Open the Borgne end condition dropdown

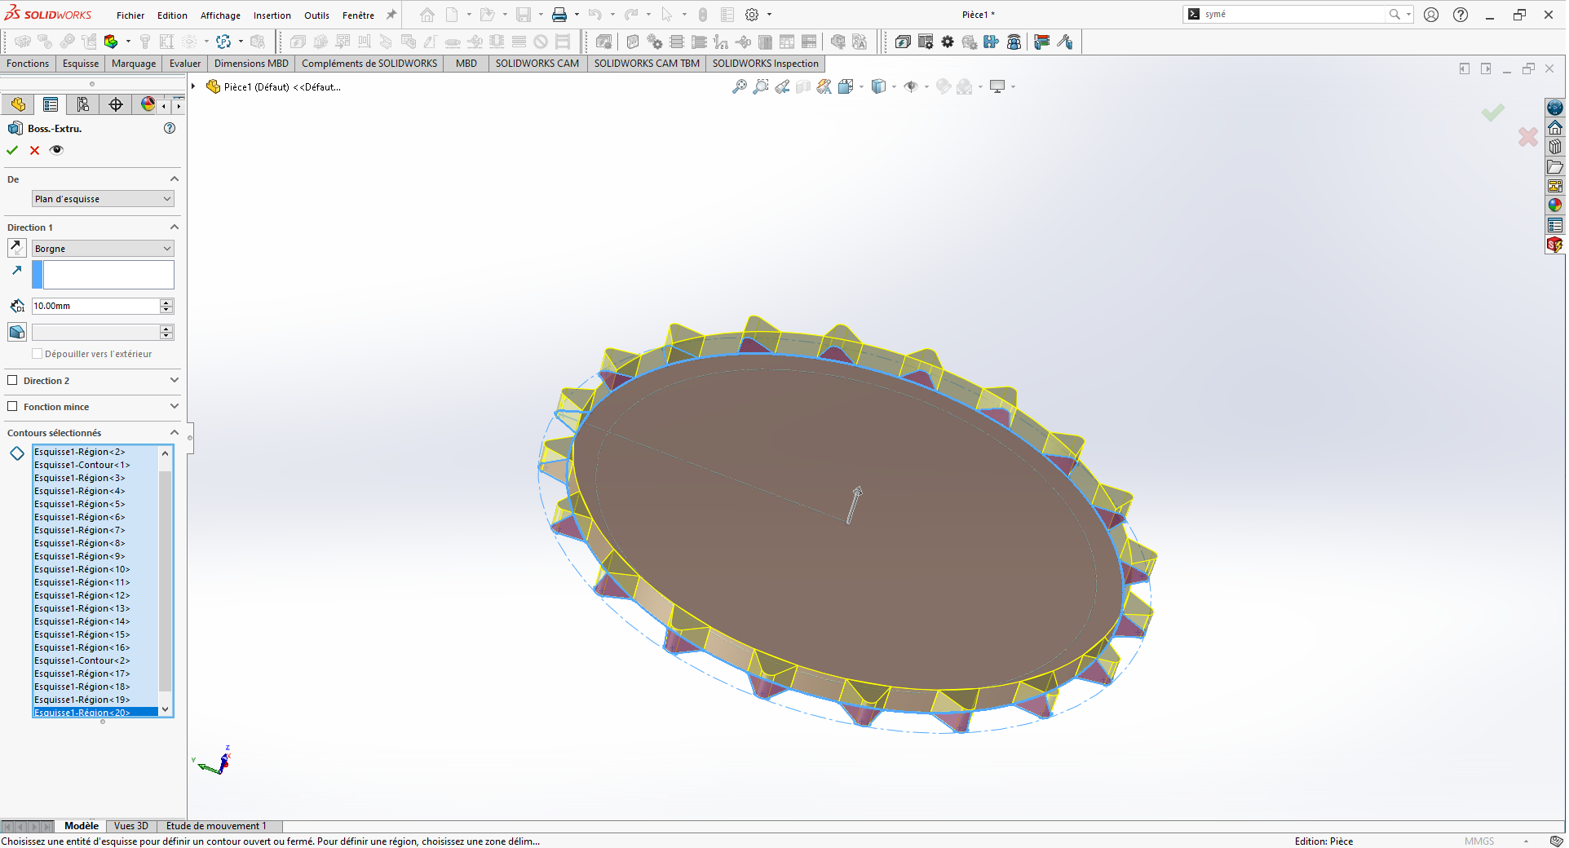click(x=102, y=248)
